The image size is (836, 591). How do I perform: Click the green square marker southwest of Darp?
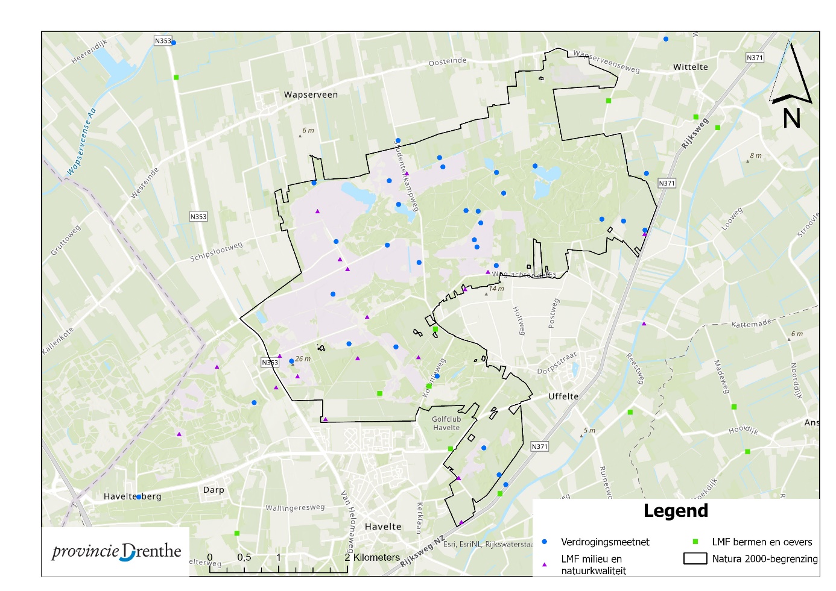[x=237, y=533]
